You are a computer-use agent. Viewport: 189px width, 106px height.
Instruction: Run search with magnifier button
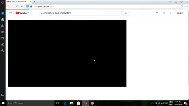tap(126, 13)
